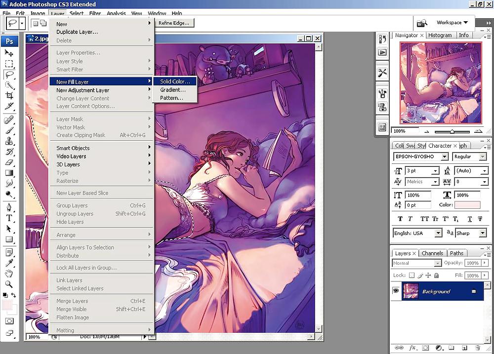Click the Character text color swatch
494x354 pixels.
click(467, 205)
